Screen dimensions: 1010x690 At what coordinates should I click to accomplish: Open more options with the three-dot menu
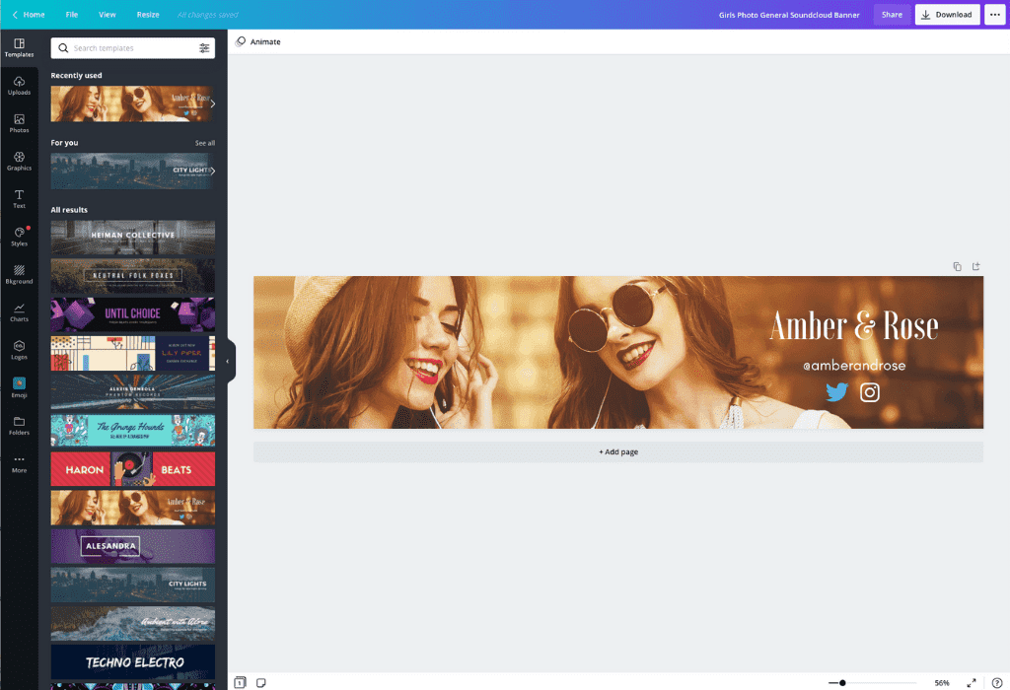pos(994,14)
